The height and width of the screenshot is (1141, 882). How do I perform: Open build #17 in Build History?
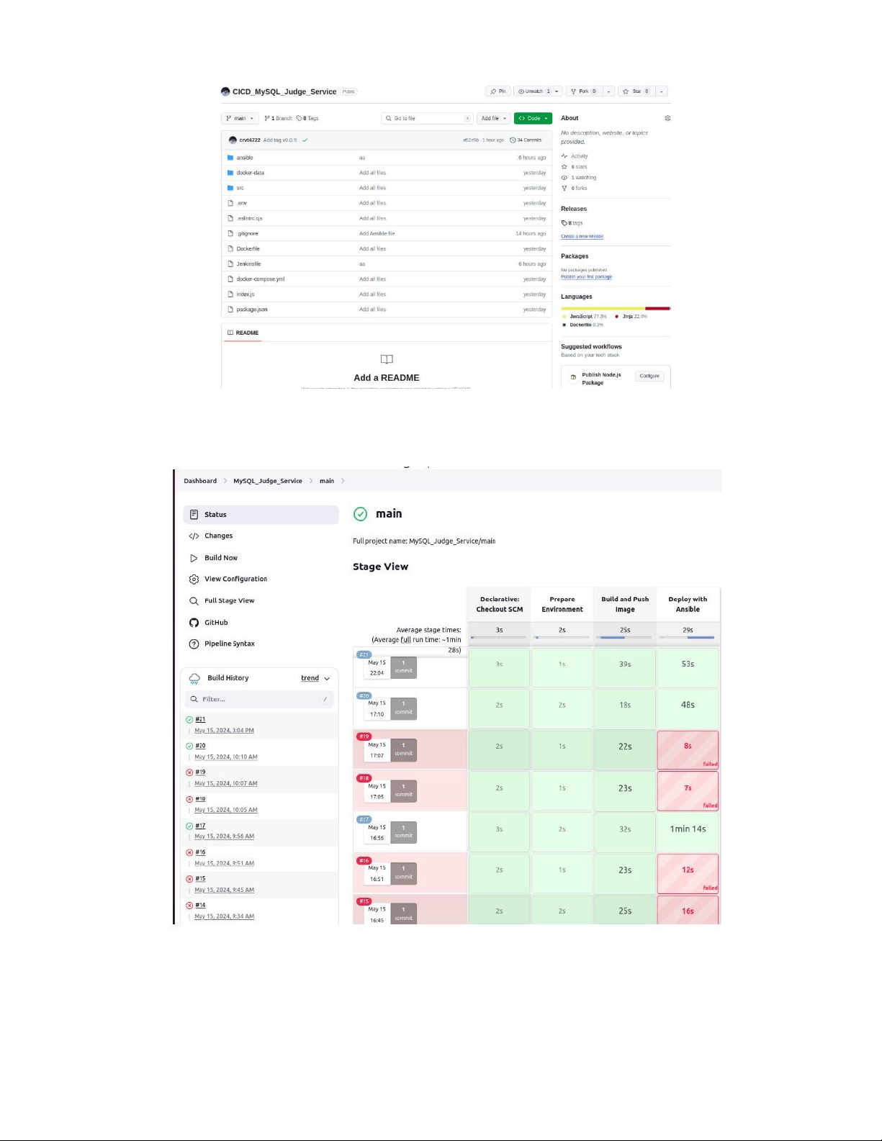pos(200,826)
